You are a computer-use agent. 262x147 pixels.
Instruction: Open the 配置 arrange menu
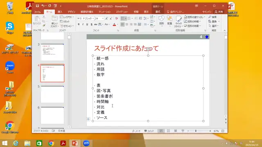(x=169, y=20)
